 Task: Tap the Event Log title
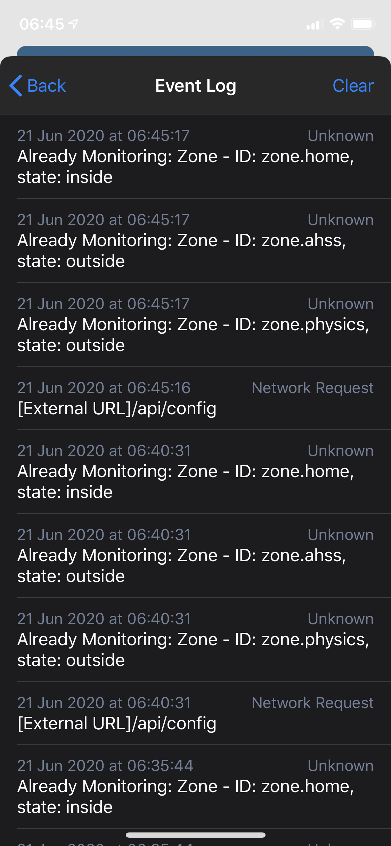pyautogui.click(x=195, y=85)
